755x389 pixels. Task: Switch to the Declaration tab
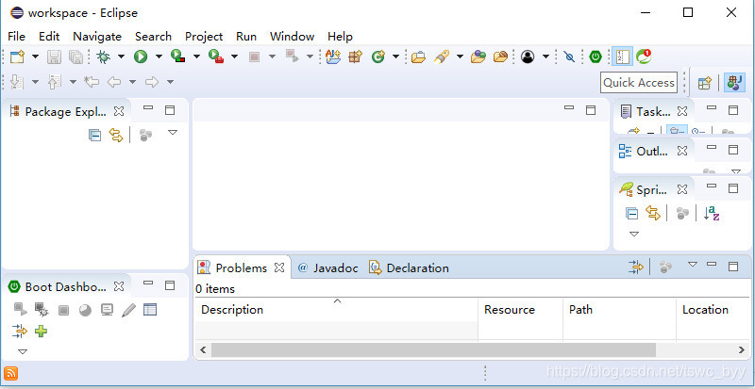(409, 267)
